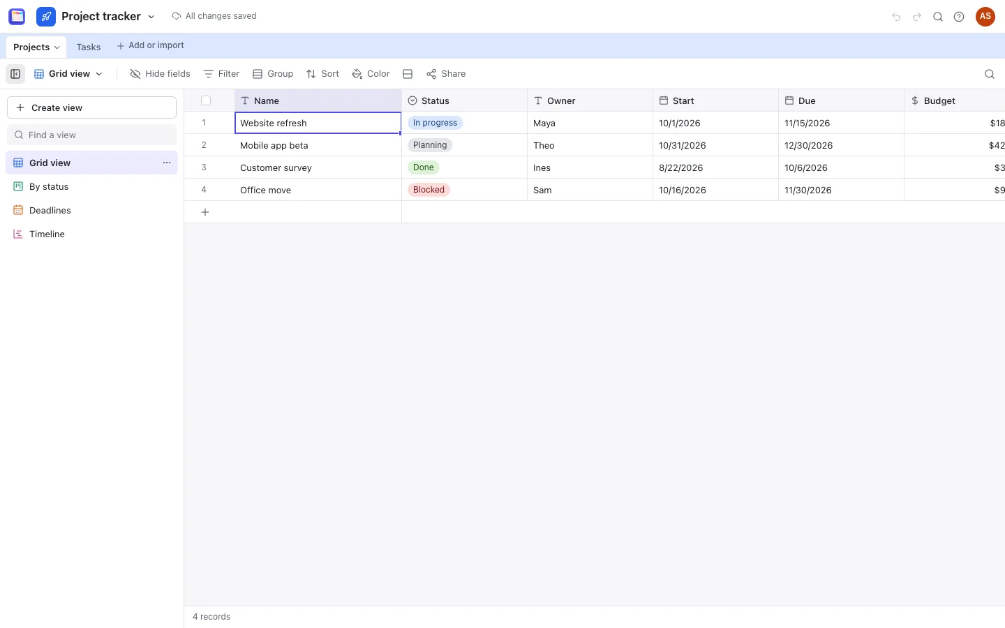Select Timeline view in sidebar

coord(91,234)
